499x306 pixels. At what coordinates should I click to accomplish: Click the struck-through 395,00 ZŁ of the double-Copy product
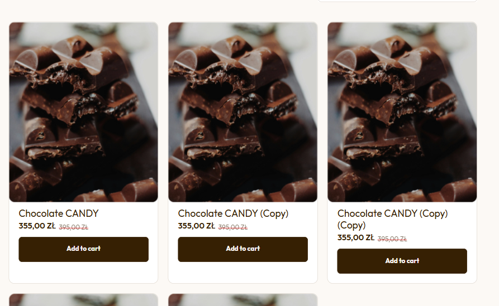click(x=392, y=239)
